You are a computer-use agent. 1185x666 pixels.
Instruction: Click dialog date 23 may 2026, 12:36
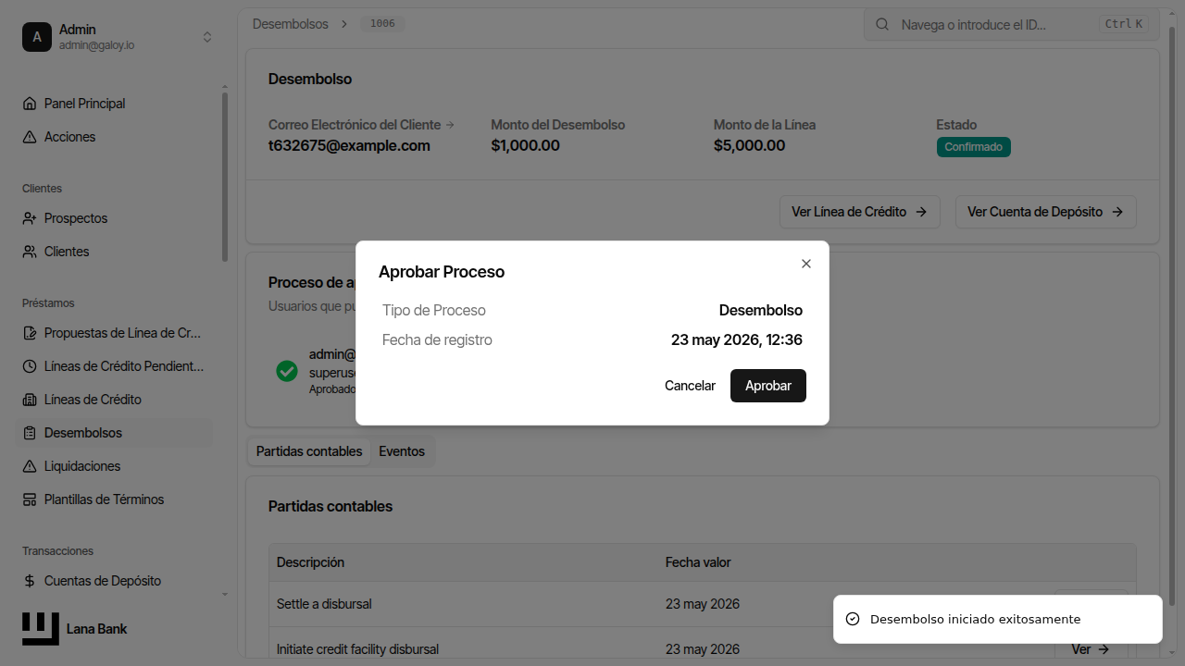pyautogui.click(x=737, y=340)
